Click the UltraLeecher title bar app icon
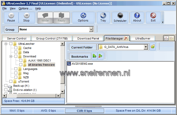The height and width of the screenshot is (115, 177). 4,3
